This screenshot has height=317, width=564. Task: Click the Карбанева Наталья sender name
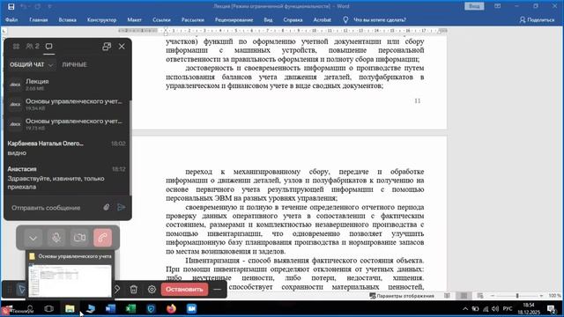[45, 144]
